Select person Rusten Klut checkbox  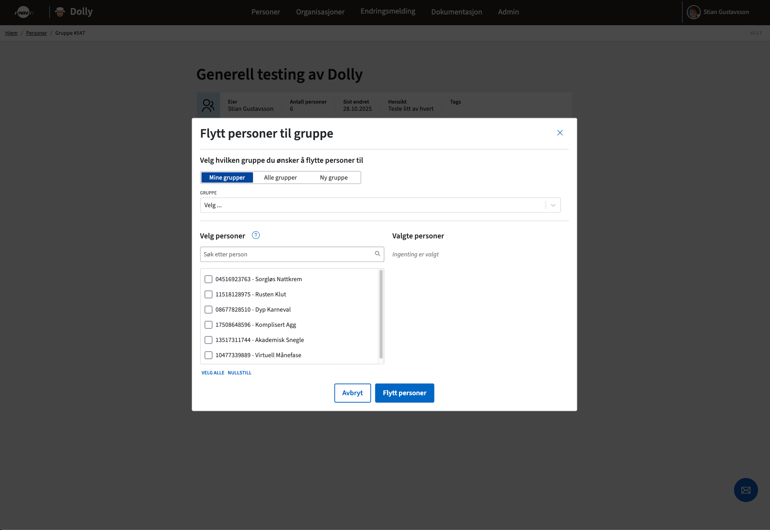point(209,294)
